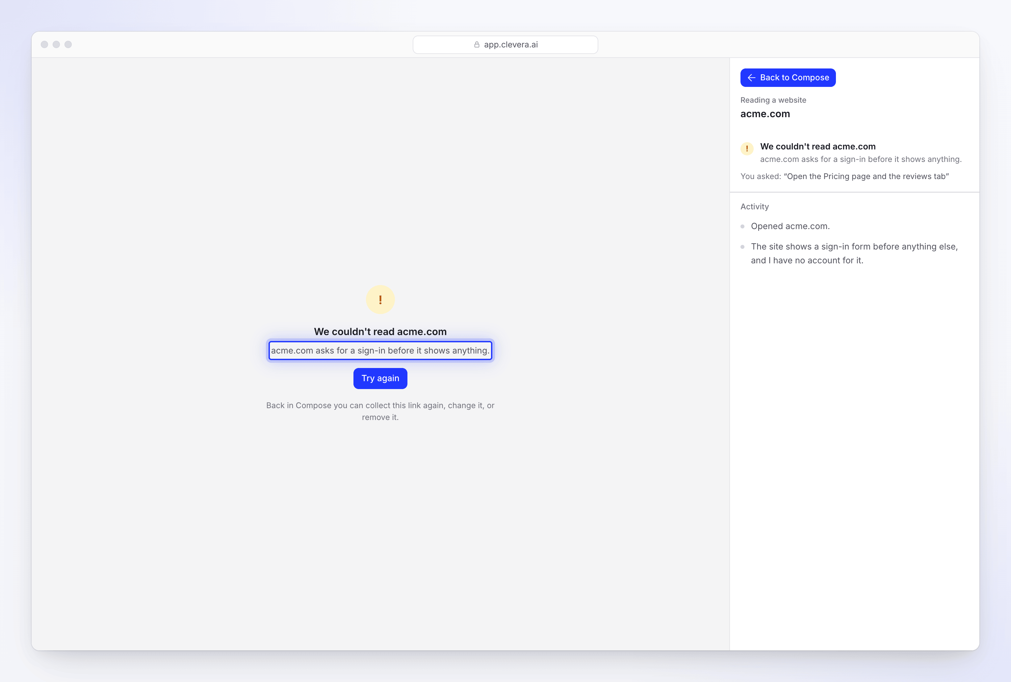Viewport: 1011px width, 682px height.
Task: Click the acme.com title in the side panel
Action: tap(765, 114)
